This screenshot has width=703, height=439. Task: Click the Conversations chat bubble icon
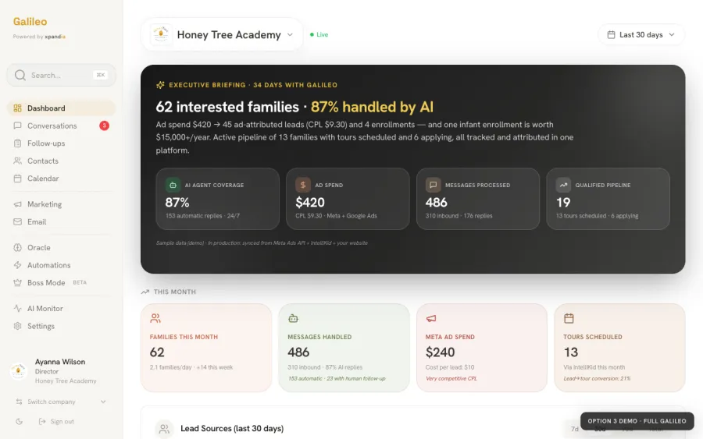coord(17,126)
